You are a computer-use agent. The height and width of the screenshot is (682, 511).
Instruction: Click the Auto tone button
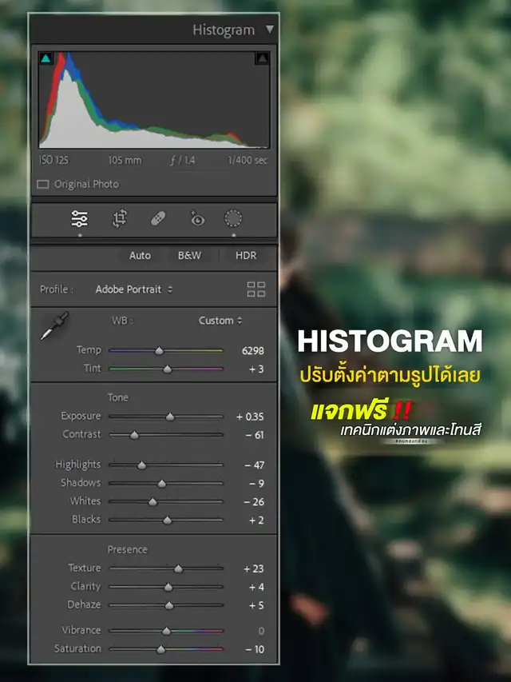(x=140, y=256)
